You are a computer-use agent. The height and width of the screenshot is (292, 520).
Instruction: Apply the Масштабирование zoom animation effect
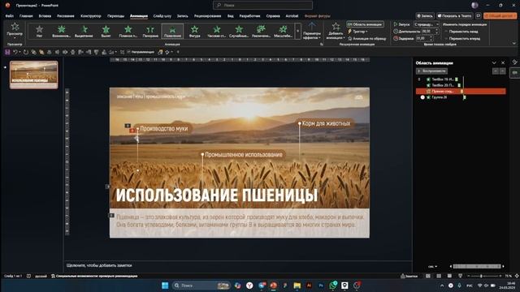(x=284, y=31)
